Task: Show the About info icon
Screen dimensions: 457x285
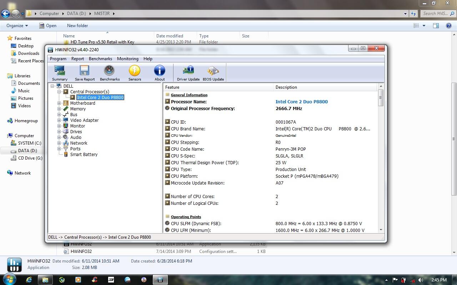Action: [160, 73]
